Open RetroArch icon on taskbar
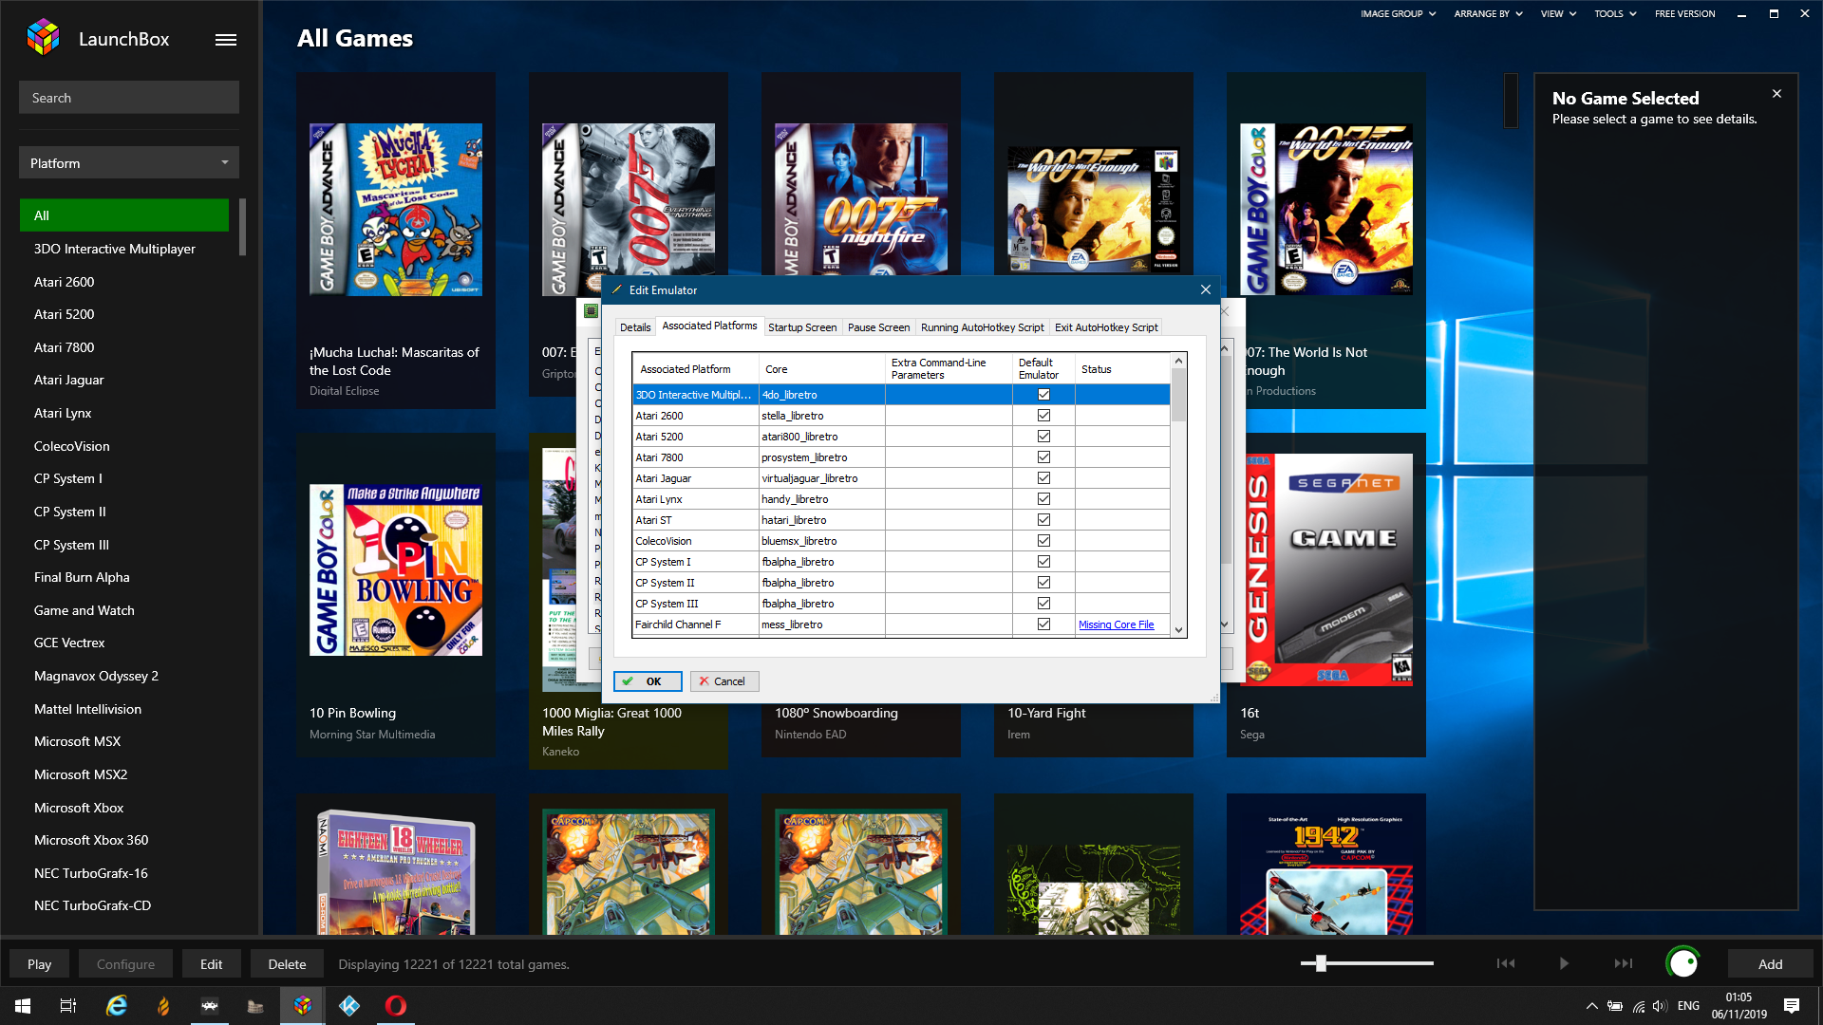The height and width of the screenshot is (1025, 1823). [x=210, y=1006]
